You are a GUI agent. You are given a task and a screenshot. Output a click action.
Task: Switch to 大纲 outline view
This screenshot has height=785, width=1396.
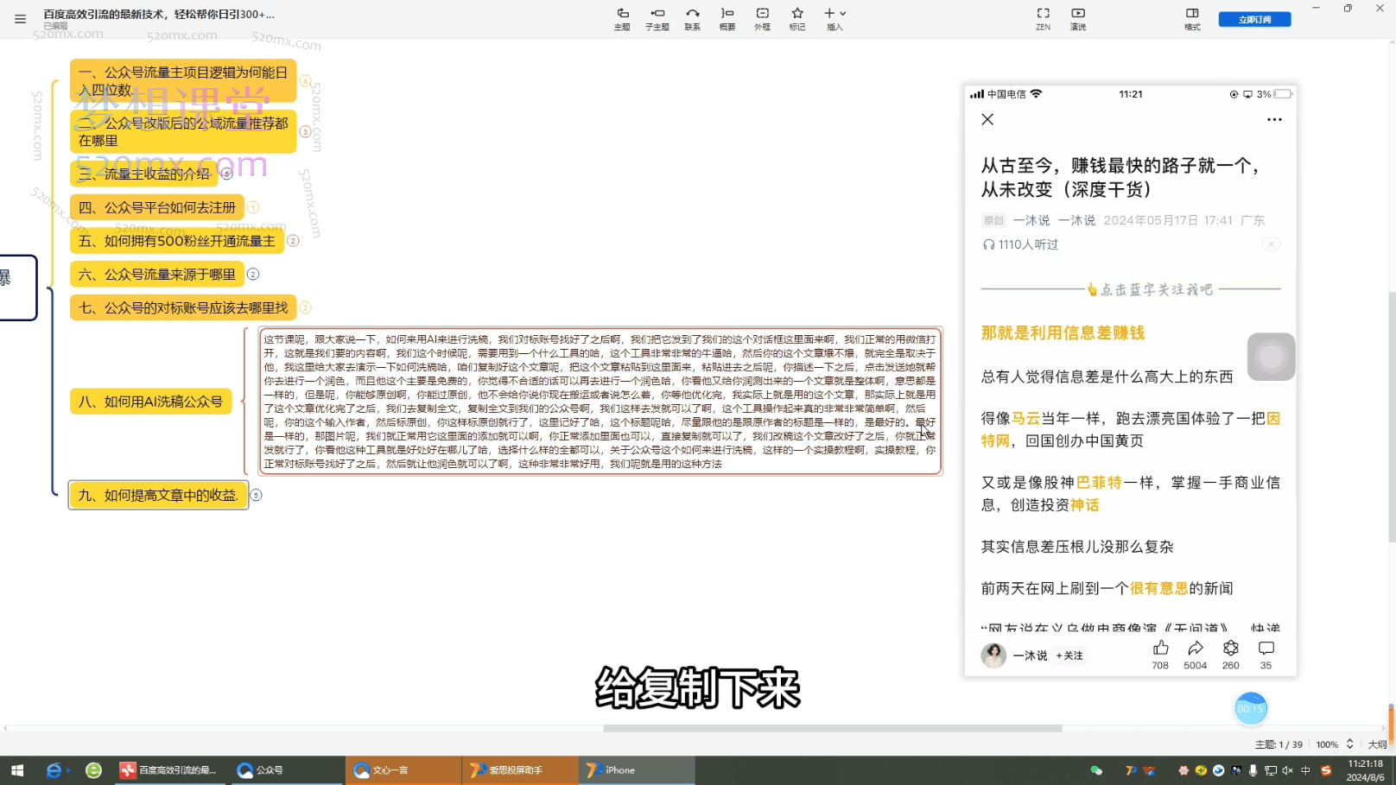point(1377,744)
